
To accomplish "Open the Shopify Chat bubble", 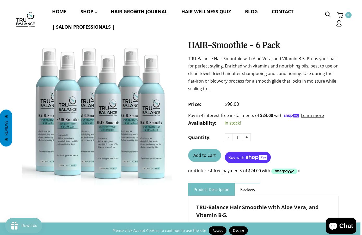I will [341, 226].
